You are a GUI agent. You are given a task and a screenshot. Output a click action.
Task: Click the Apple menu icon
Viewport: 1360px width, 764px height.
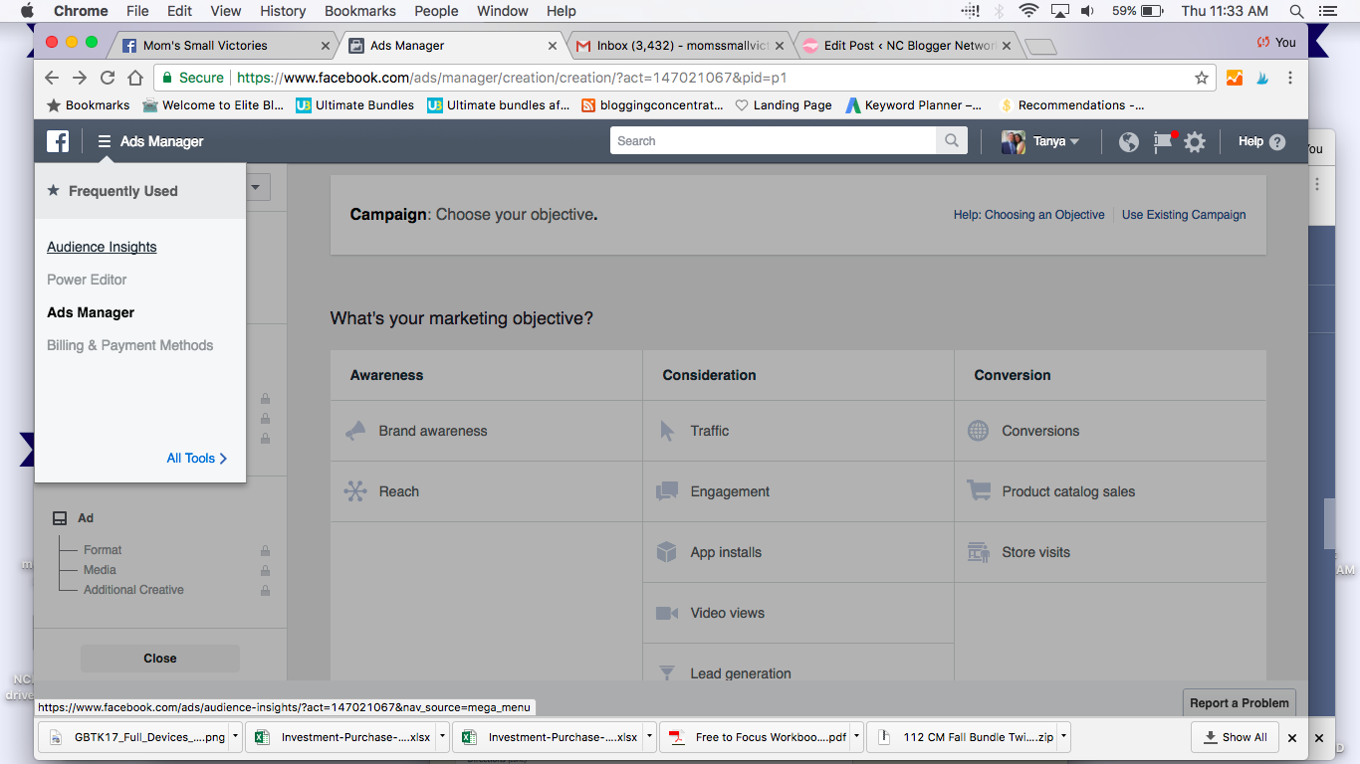pos(26,11)
